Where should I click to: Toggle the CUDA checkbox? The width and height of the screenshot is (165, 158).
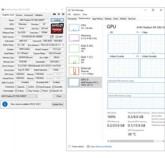pos(27,87)
